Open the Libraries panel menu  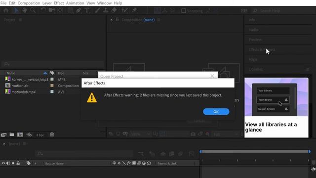(x=308, y=69)
